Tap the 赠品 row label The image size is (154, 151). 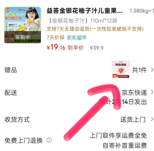pyautogui.click(x=11, y=70)
